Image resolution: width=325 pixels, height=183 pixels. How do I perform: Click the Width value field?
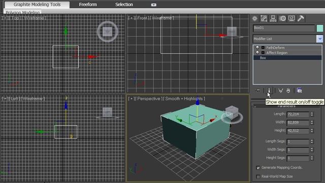coord(298,123)
